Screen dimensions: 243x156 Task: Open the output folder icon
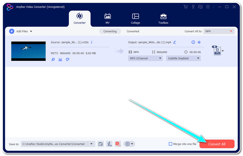pyautogui.click(x=100, y=144)
